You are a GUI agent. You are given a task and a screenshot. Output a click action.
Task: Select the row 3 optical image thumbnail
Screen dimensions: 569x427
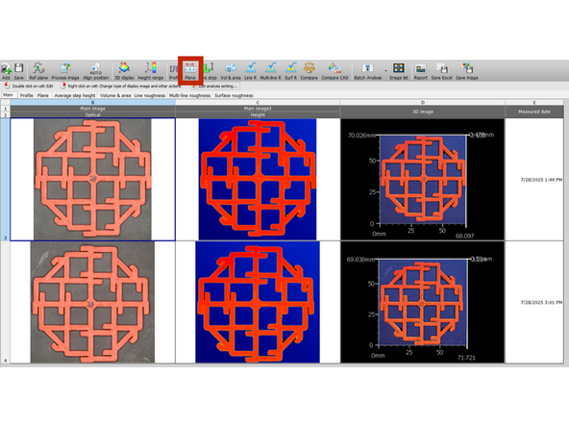[92, 180]
